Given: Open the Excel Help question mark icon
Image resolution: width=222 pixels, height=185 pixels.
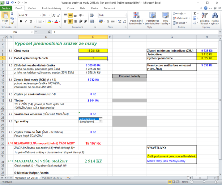Looking at the screenshot, I should tap(206, 8).
